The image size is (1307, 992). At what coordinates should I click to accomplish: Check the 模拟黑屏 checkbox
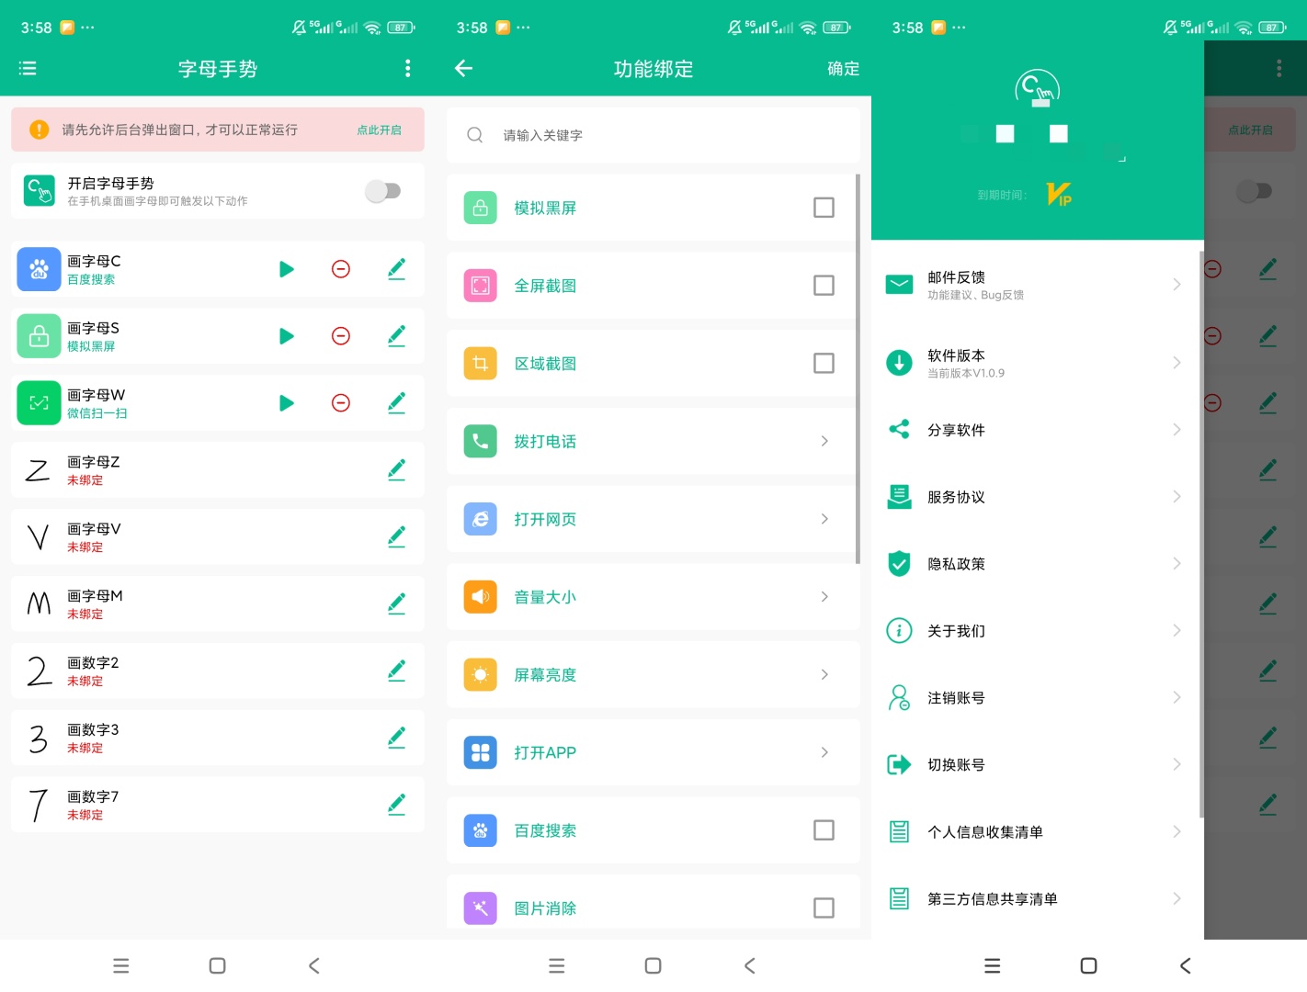pyautogui.click(x=824, y=208)
